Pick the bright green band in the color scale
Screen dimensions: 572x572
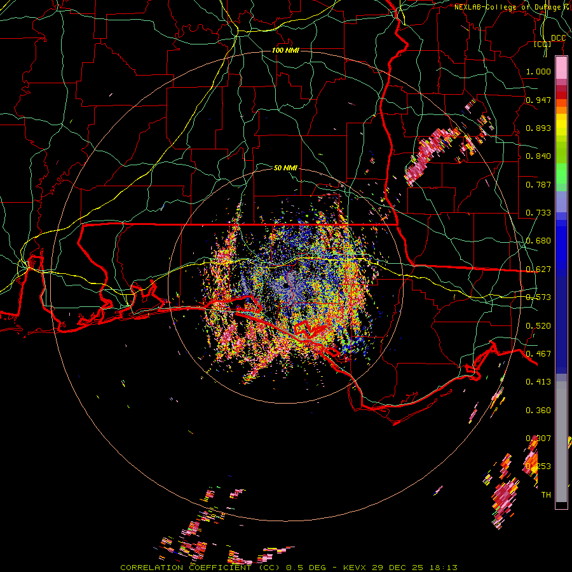[561, 174]
